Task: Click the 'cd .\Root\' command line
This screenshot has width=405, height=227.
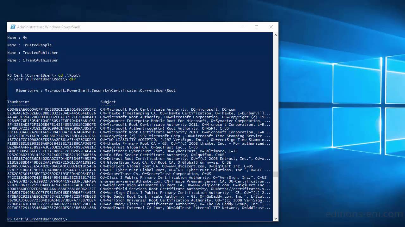Action: pos(44,75)
